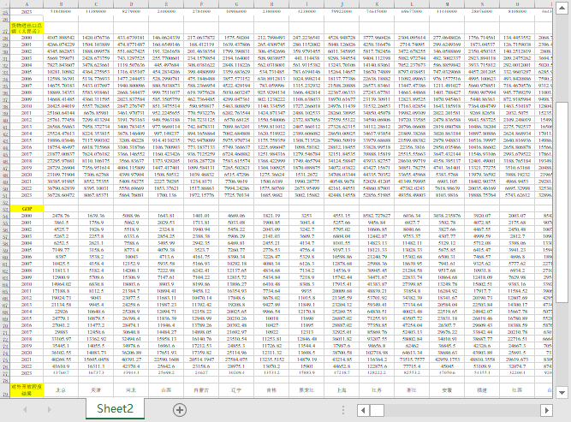Click the horizontal scrollbar thumb
Screen dimensions: 571x422
(377, 410)
